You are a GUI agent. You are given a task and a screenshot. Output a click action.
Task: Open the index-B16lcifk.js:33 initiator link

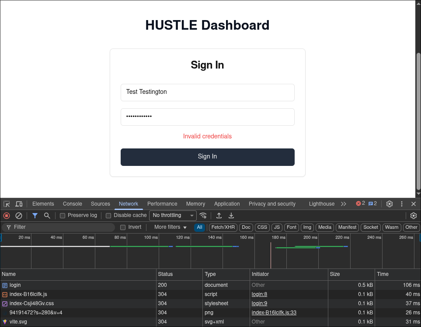[274, 313]
